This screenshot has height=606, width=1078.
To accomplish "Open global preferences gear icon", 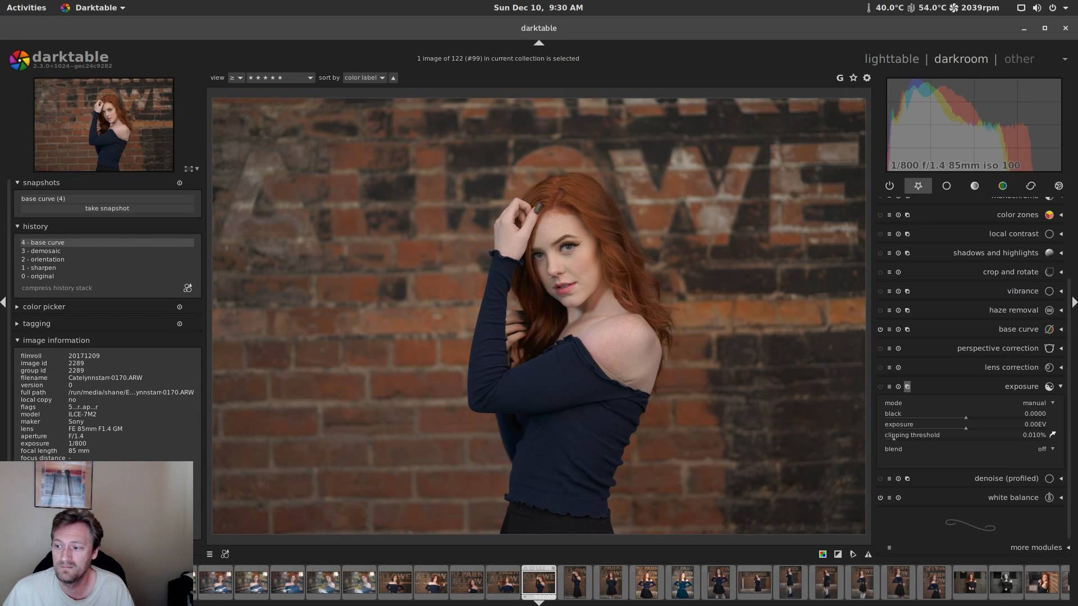I will [x=867, y=78].
